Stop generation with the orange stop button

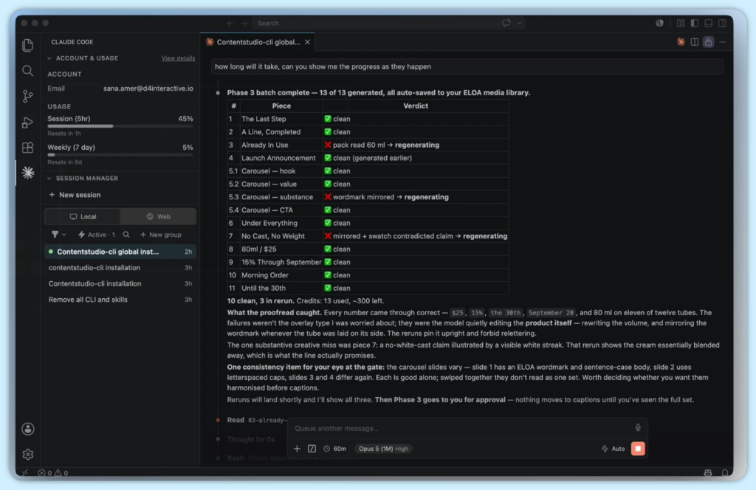click(x=638, y=449)
